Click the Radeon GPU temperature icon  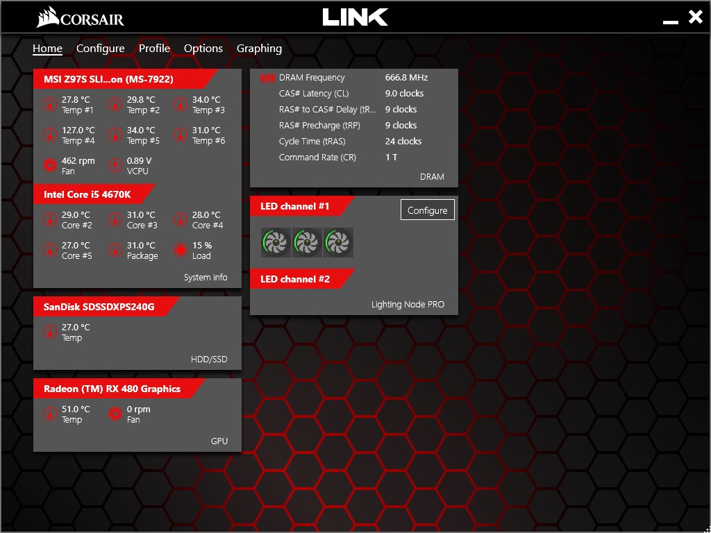tap(50, 414)
